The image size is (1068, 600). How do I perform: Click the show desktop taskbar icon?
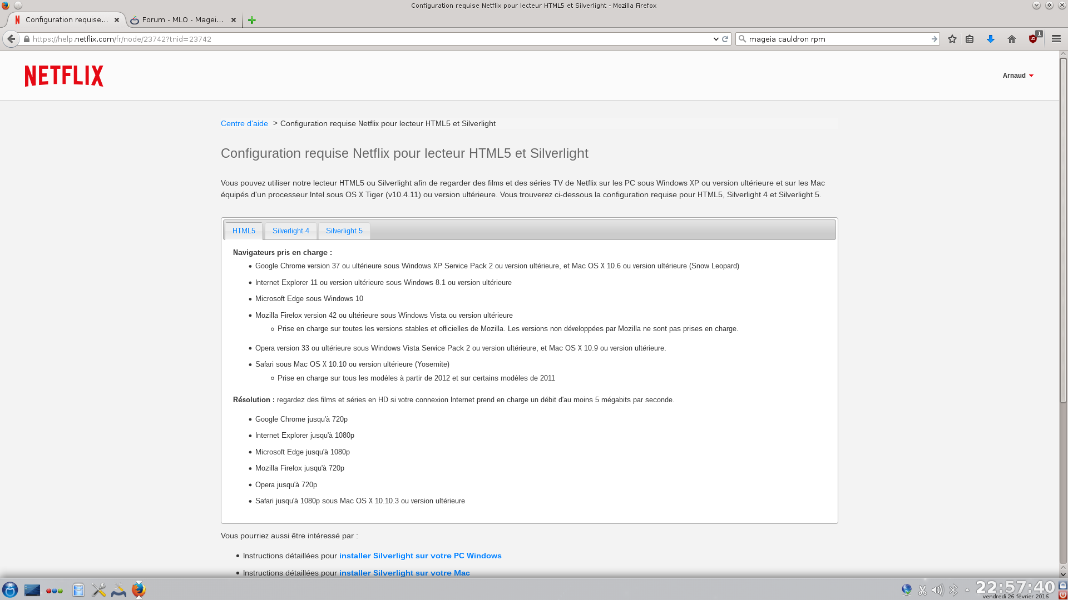32,590
